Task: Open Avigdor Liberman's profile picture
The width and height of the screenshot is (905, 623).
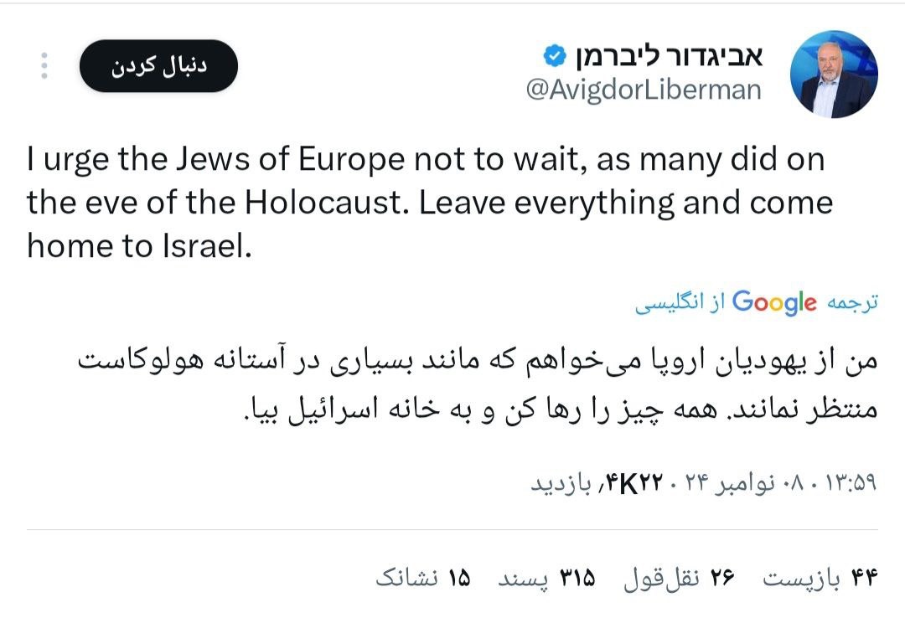Action: pyautogui.click(x=833, y=74)
